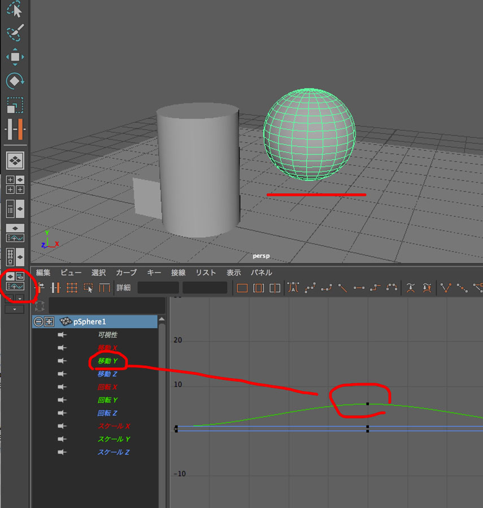Open the パネル menu
This screenshot has width=483, height=508.
(262, 273)
